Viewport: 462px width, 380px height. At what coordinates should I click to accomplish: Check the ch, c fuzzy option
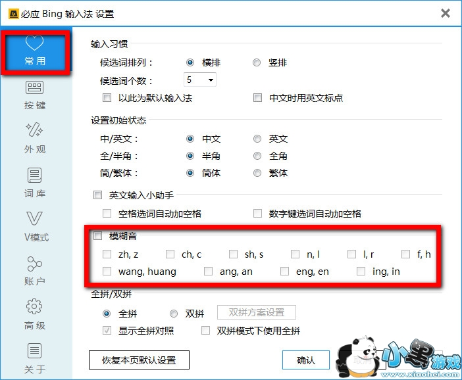170,254
